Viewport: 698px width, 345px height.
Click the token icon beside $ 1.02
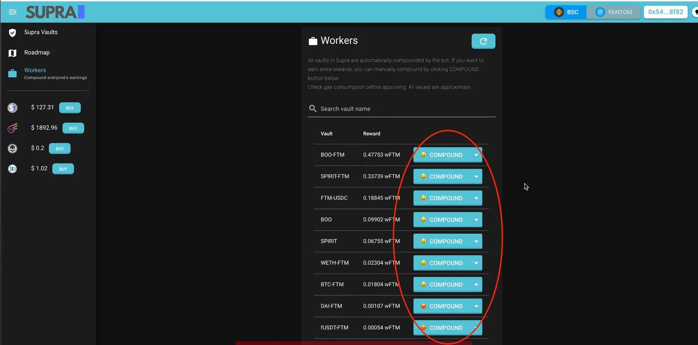pos(13,169)
